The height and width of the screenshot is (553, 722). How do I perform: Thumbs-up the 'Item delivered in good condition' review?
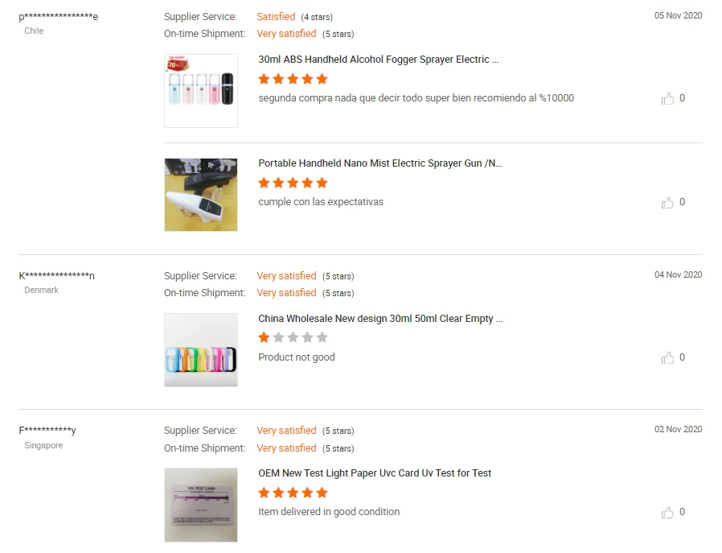point(667,513)
